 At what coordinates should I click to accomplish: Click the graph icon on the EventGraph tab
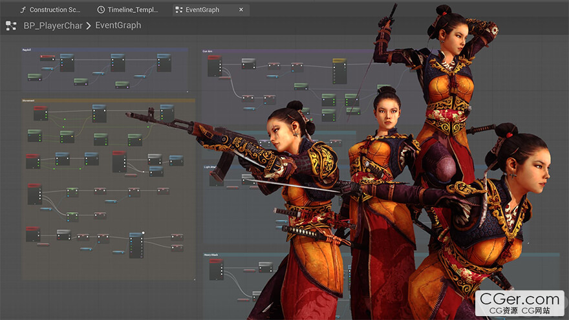178,10
